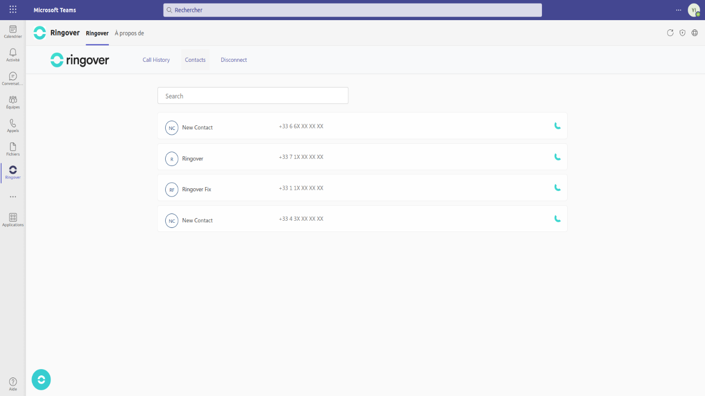Viewport: 705px width, 396px height.
Task: Open Conversations in the sidebar
Action: click(x=13, y=78)
